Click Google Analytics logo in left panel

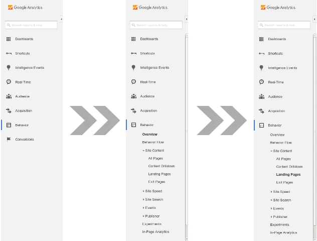click(x=25, y=8)
